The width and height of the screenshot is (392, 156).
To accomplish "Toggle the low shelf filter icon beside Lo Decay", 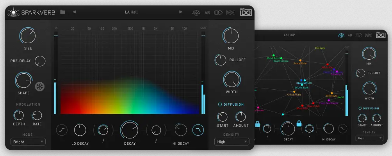I will click(62, 130).
